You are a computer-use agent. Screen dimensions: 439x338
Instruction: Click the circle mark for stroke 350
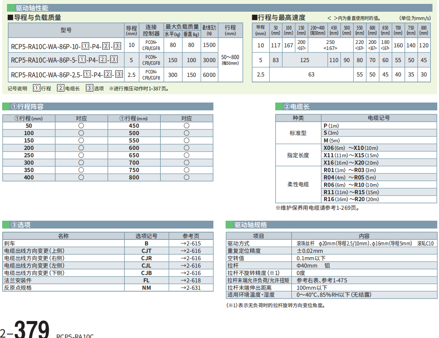81,170
